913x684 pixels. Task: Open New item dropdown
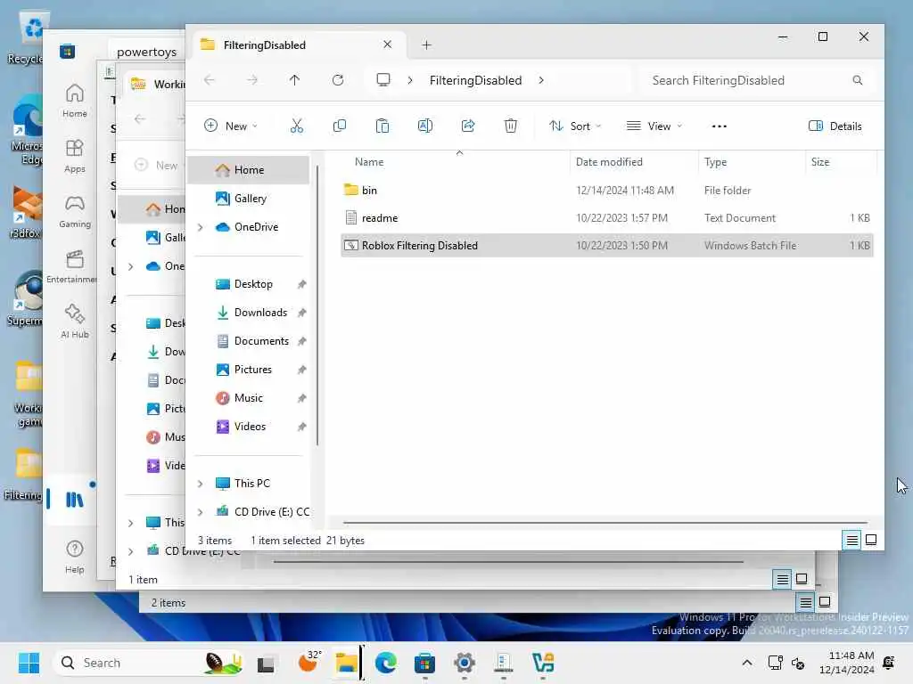click(231, 126)
